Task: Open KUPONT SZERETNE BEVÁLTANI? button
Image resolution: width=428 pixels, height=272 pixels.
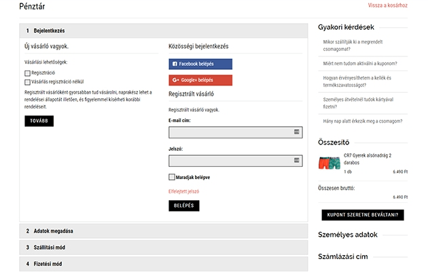Action: 363,215
